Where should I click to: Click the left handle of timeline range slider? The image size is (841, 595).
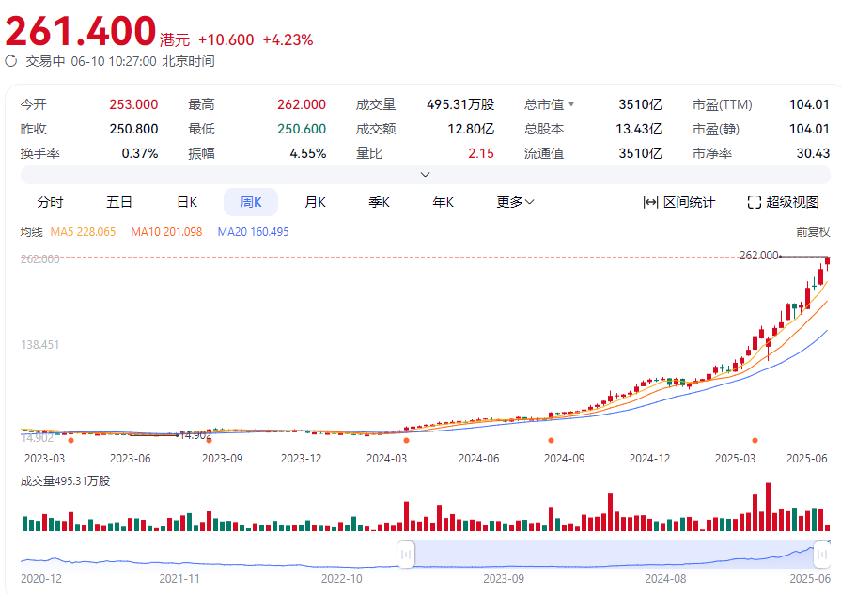point(405,555)
